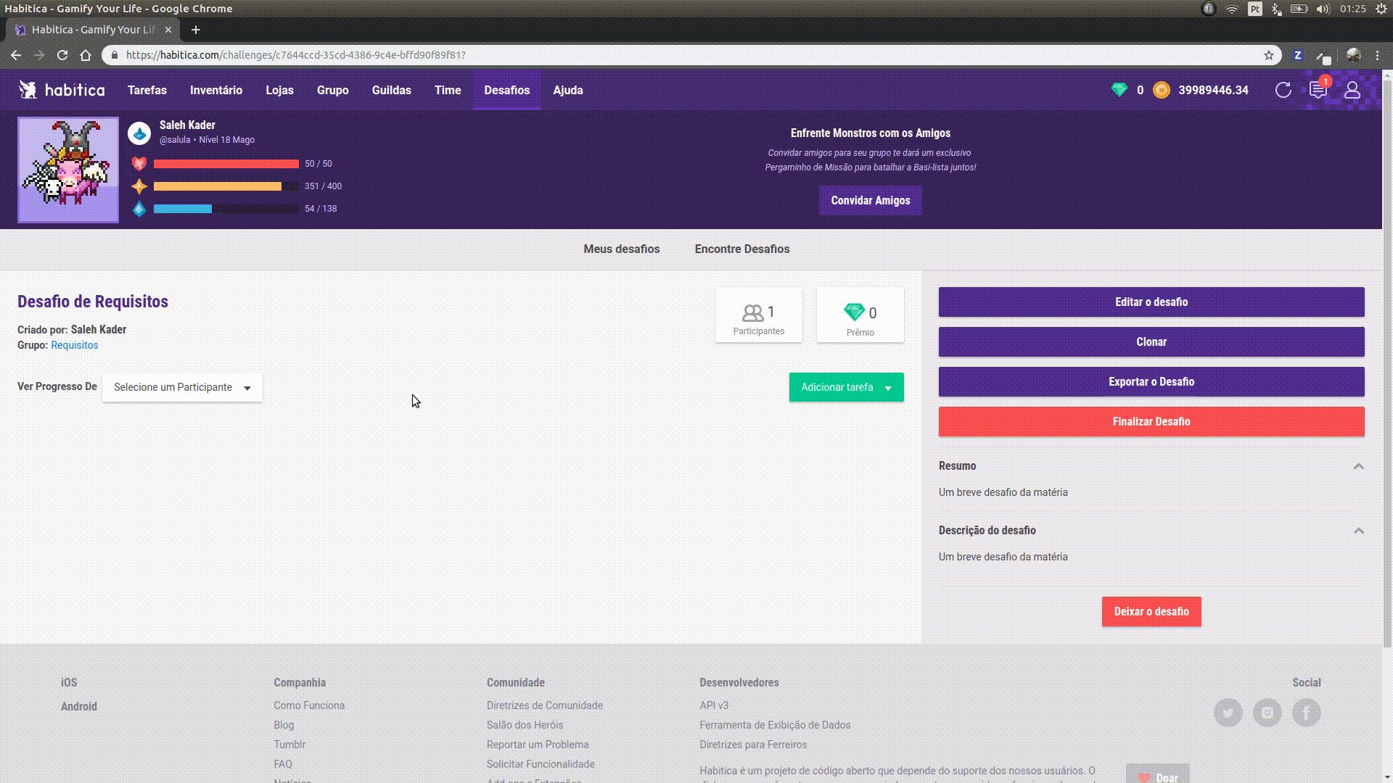Open the gems balance icon
The width and height of the screenshot is (1393, 783).
(x=1119, y=90)
